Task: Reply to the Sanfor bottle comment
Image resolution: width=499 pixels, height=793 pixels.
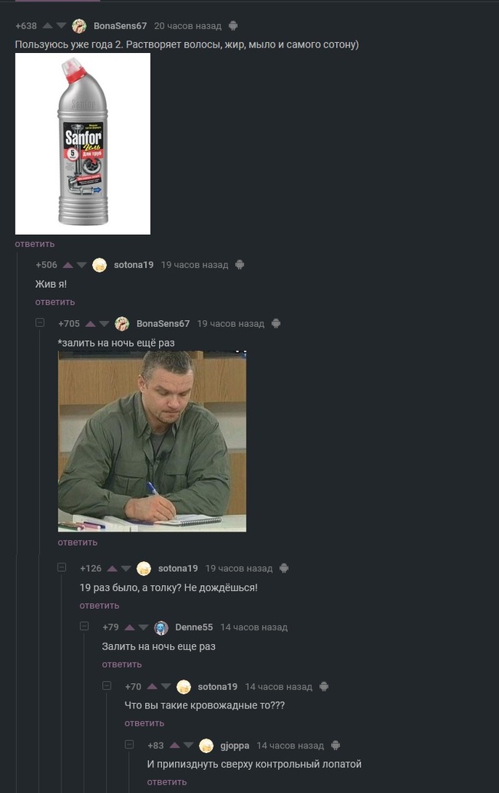Action: tap(35, 244)
